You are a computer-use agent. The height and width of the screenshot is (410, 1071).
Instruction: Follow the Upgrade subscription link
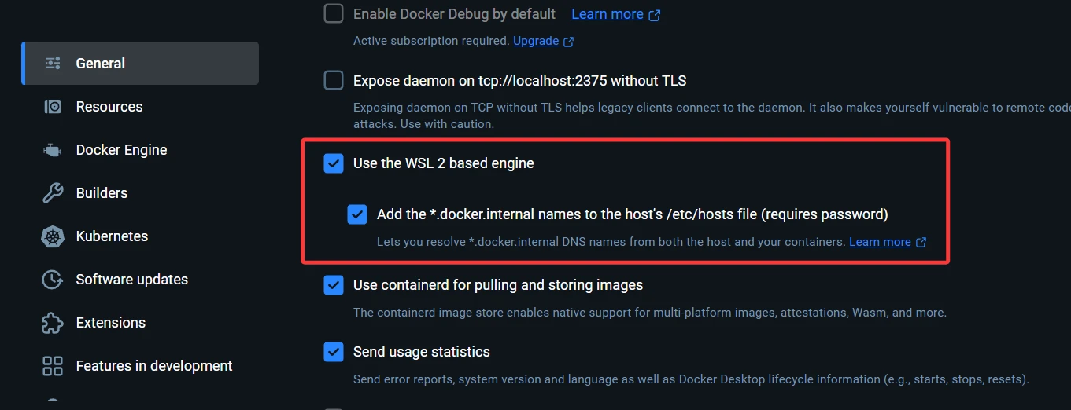coord(536,41)
